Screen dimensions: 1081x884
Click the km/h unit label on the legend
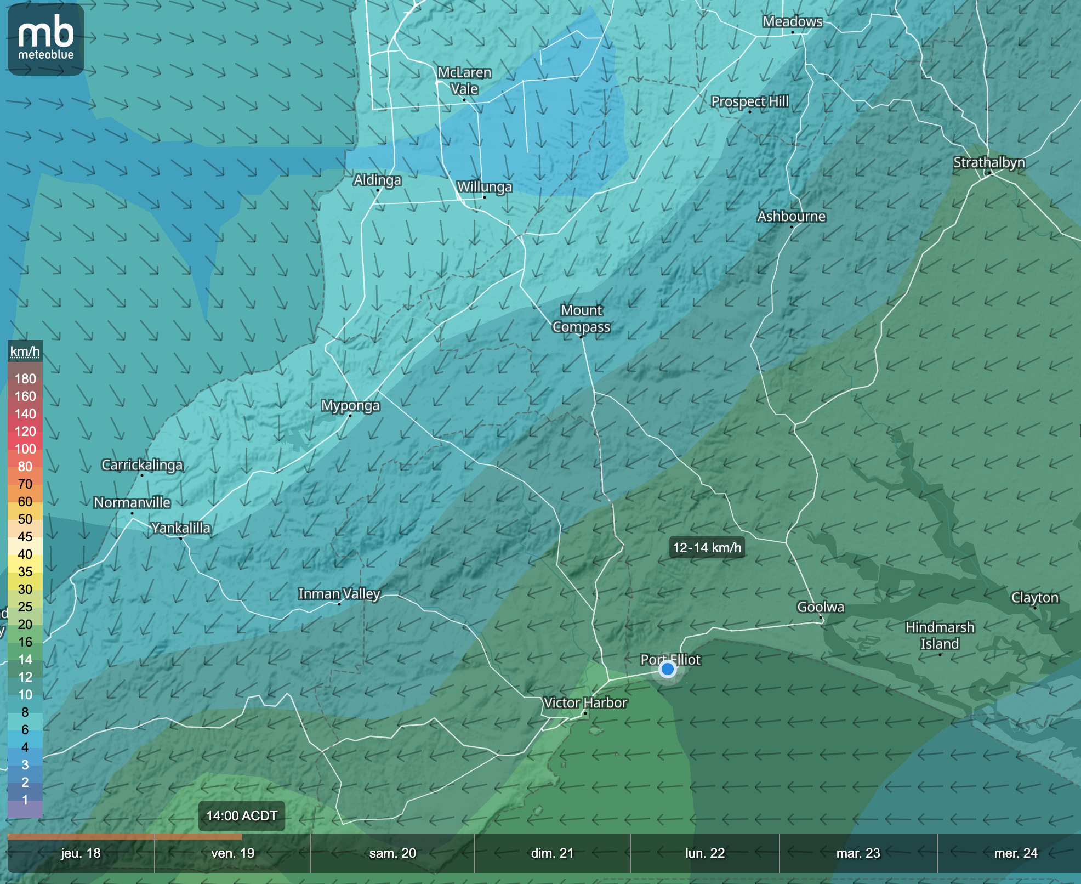pos(25,352)
